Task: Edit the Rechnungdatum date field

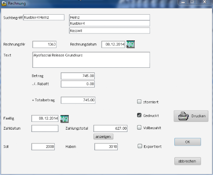Action: click(113, 44)
